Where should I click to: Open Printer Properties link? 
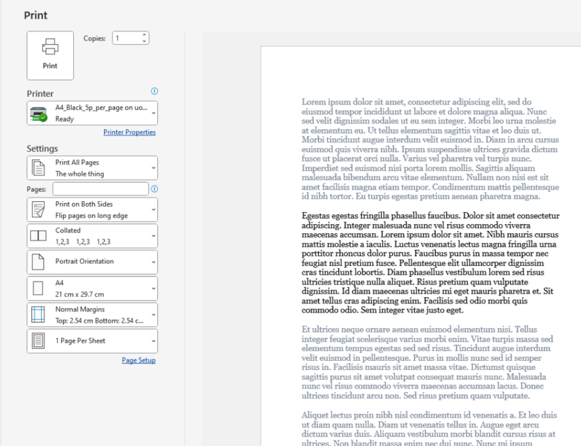pyautogui.click(x=129, y=132)
